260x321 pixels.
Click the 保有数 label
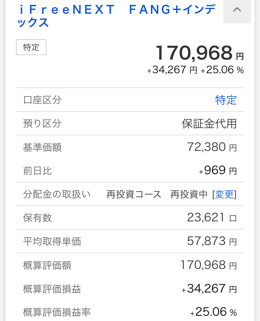pyautogui.click(x=37, y=218)
